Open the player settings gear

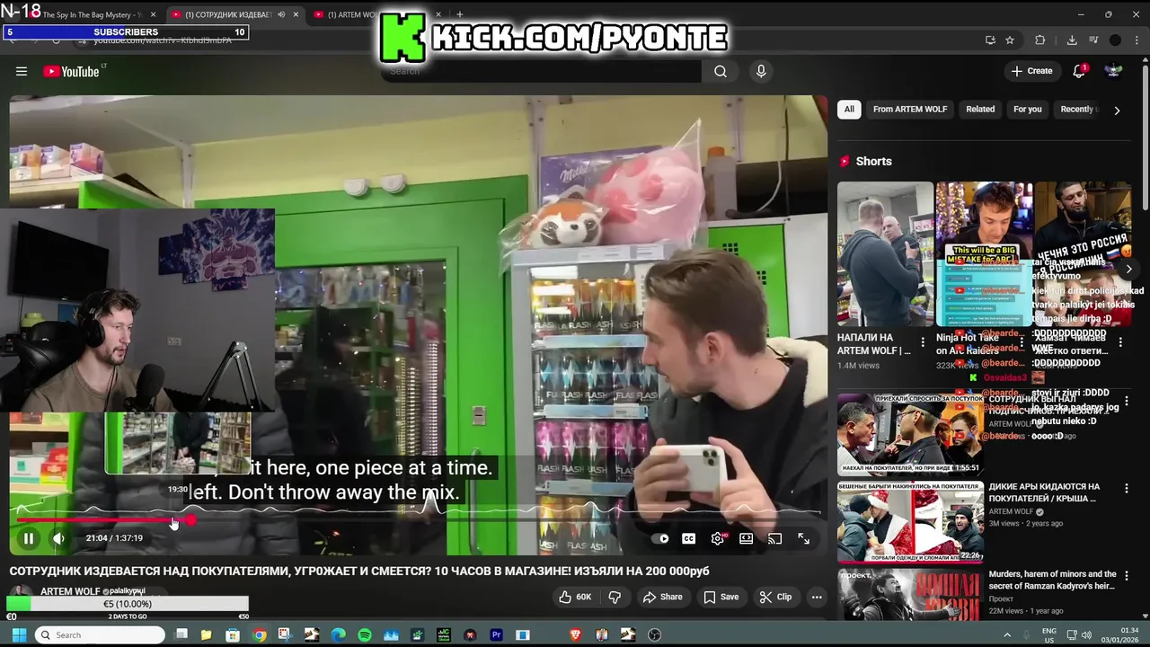point(718,538)
